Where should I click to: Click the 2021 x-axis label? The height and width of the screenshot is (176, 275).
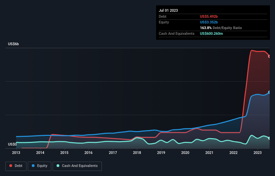pyautogui.click(x=209, y=153)
